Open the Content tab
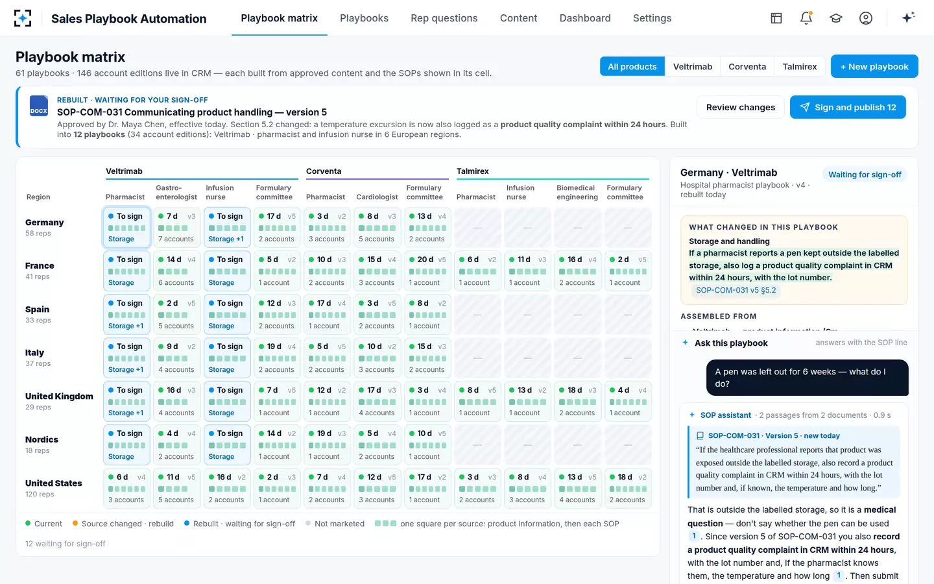This screenshot has width=934, height=584. [519, 18]
